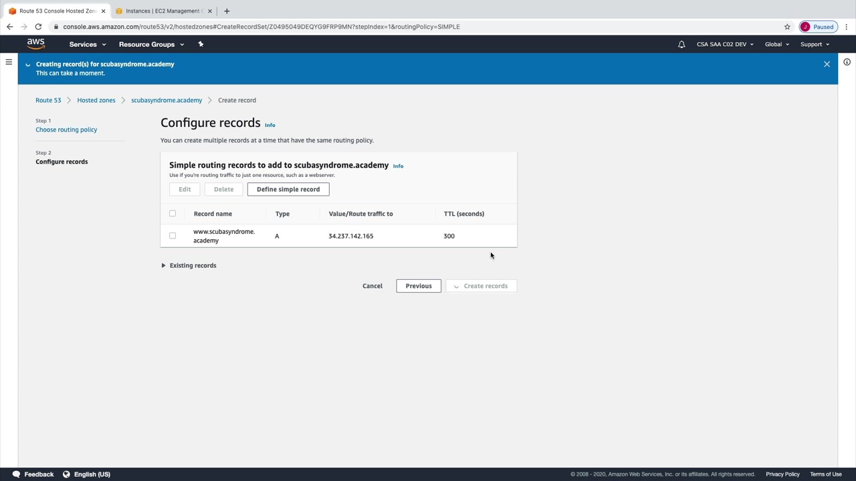Viewport: 856px width, 481px height.
Task: Click the Value/Route traffic to column header
Action: 361,214
